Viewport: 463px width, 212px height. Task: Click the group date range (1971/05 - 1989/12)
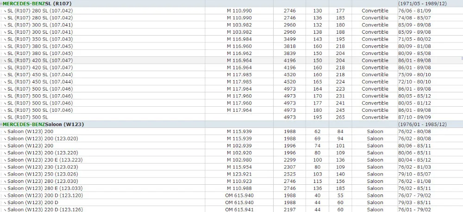(422, 4)
